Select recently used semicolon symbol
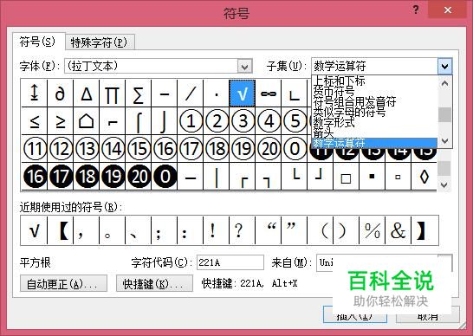Image resolution: width=473 pixels, height=336 pixels. 165,230
